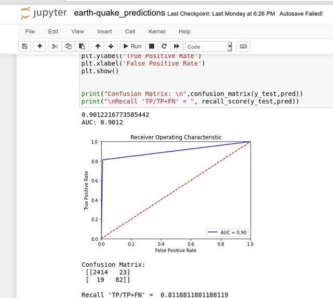Click the print Recall code line
Screen dimensions: 333x298
(190, 101)
